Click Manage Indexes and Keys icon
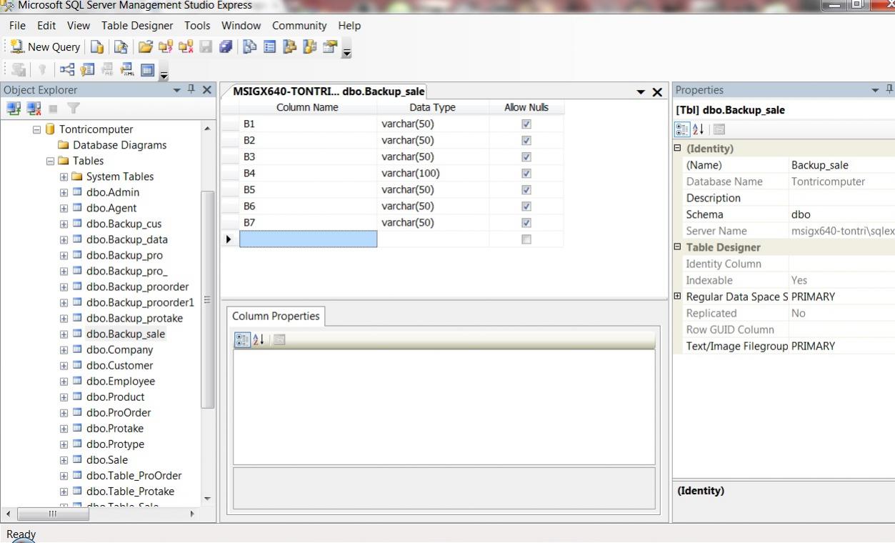 [x=88, y=70]
